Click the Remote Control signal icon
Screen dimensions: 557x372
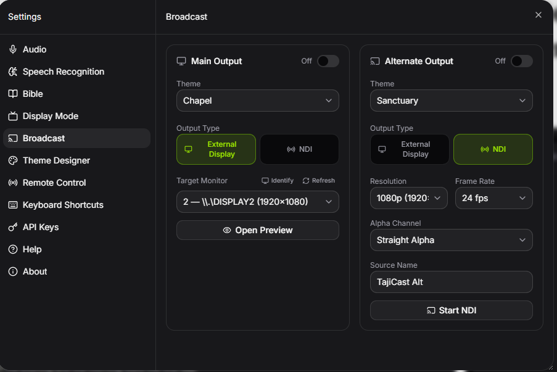coord(13,183)
